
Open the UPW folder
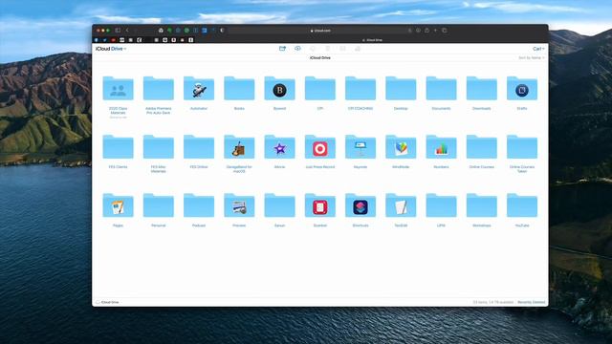pos(441,205)
